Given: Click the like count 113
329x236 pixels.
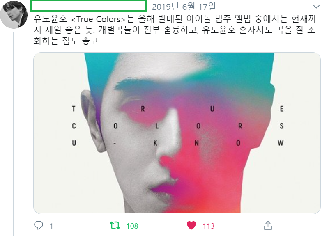Looking at the screenshot, I should point(209,226).
